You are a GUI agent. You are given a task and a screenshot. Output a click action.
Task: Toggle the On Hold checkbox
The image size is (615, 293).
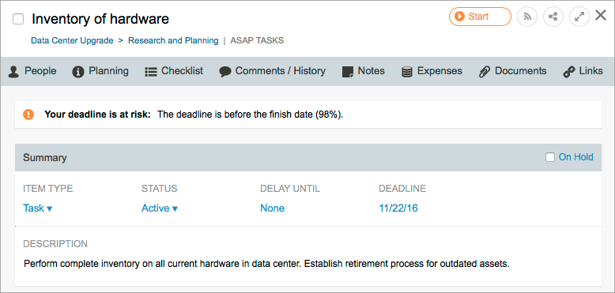click(550, 157)
